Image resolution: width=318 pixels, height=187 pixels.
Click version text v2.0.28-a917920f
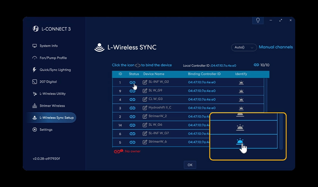tap(46, 159)
